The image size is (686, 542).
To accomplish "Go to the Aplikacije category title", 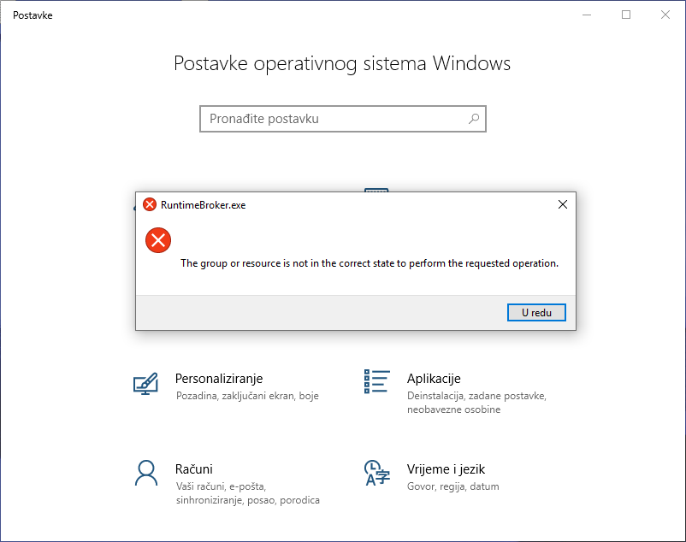I will [x=434, y=378].
